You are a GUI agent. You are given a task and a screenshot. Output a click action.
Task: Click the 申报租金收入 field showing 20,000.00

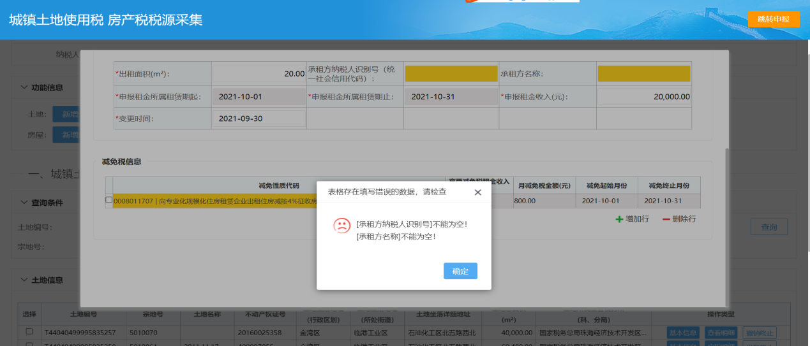pos(643,97)
